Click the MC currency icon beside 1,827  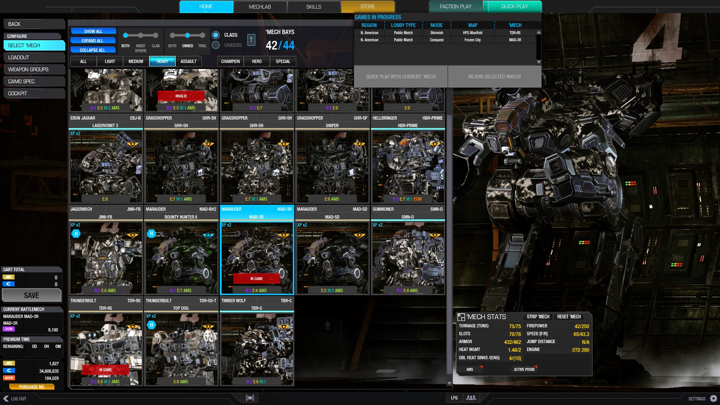9,363
